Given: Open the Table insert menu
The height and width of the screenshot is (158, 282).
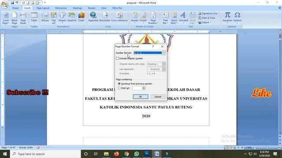Looking at the screenshot, I should coord(34,18).
